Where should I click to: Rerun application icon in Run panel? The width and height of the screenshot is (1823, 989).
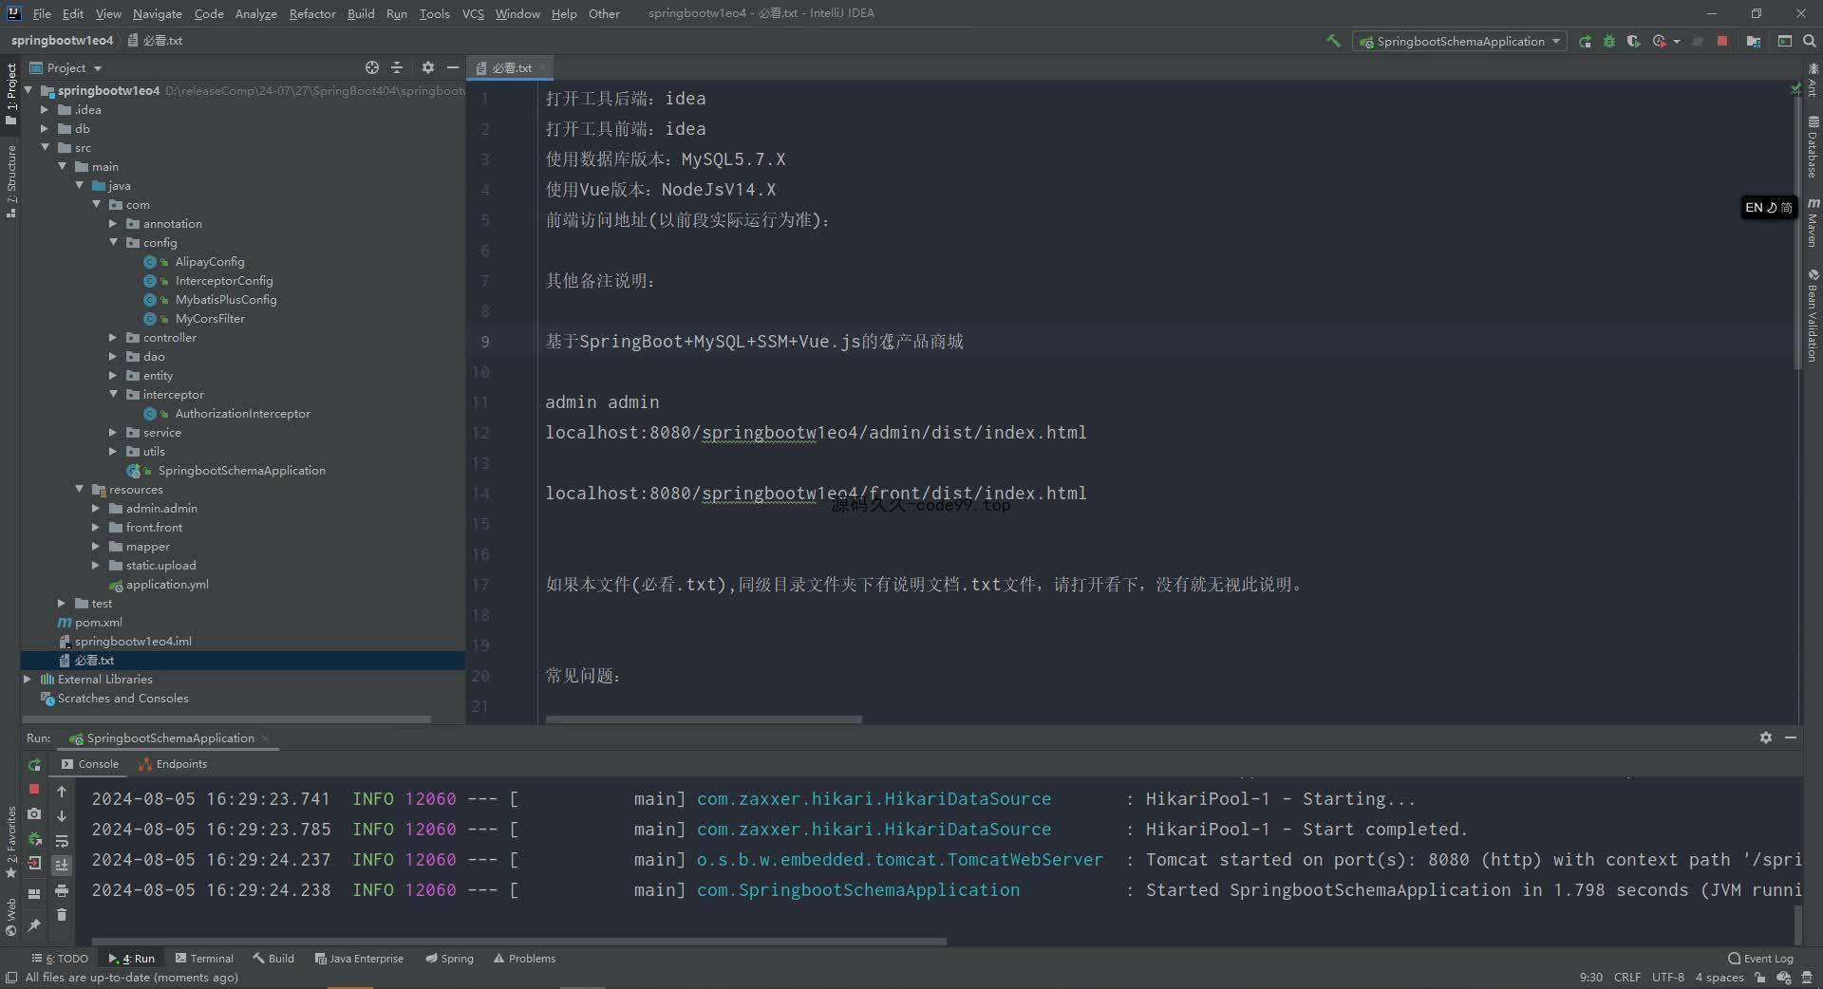[34, 764]
